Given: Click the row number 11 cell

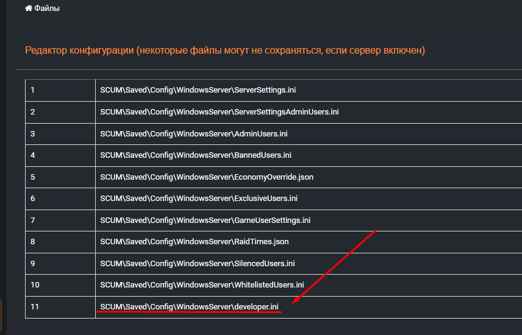Looking at the screenshot, I should point(60,306).
